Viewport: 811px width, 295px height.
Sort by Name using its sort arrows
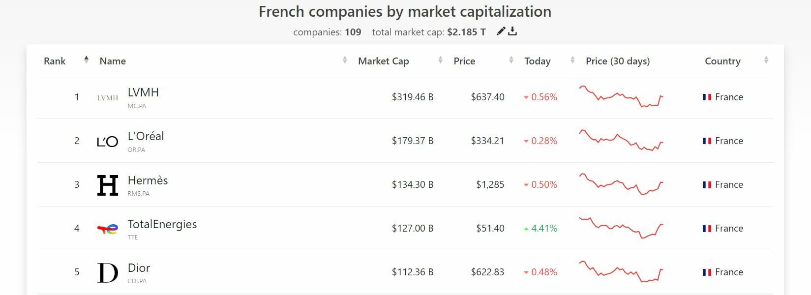click(345, 60)
